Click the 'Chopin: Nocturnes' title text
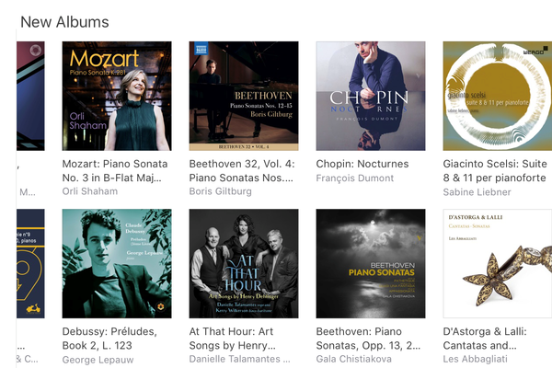The width and height of the screenshot is (552, 368). (x=362, y=164)
